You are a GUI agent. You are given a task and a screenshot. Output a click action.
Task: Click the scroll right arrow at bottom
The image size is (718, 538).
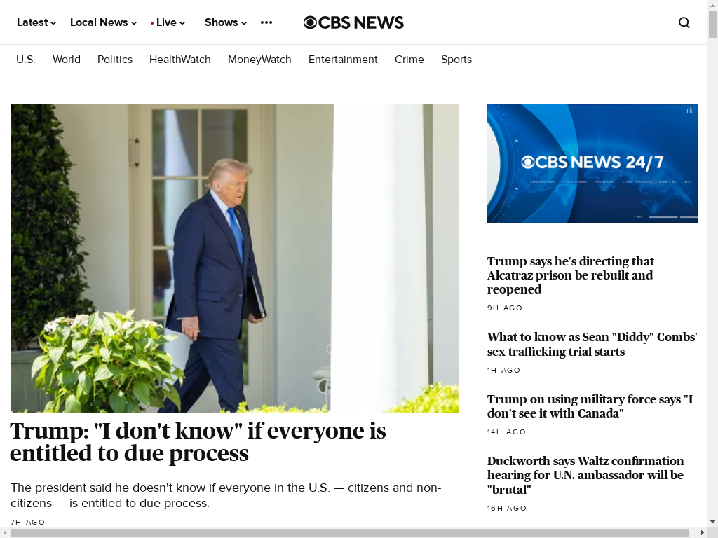click(x=702, y=533)
